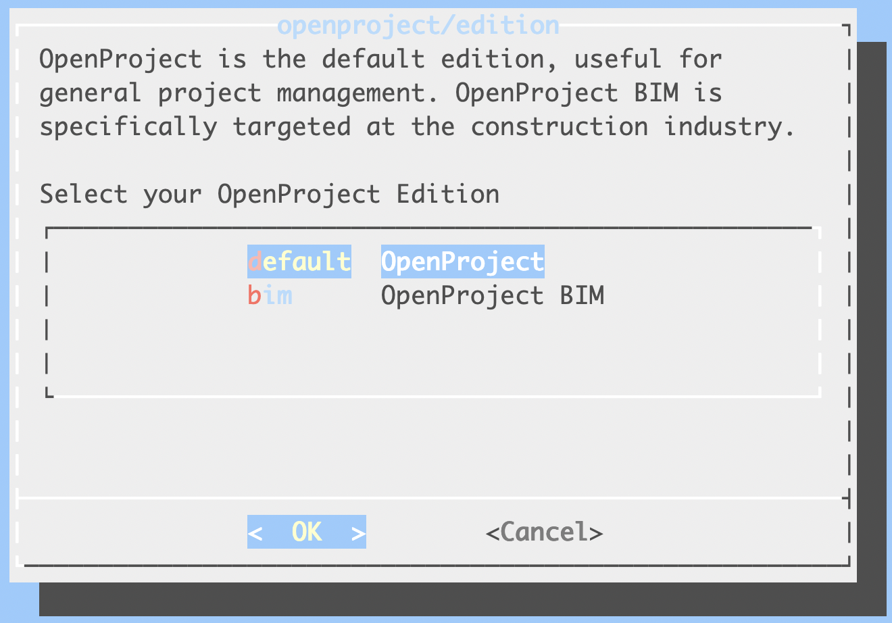Viewport: 892px width, 623px height.
Task: Click the Select your OpenProject Edition prompt
Action: point(270,194)
